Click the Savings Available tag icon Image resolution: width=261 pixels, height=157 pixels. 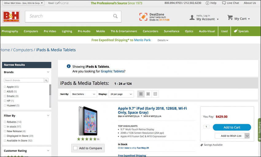202,145
